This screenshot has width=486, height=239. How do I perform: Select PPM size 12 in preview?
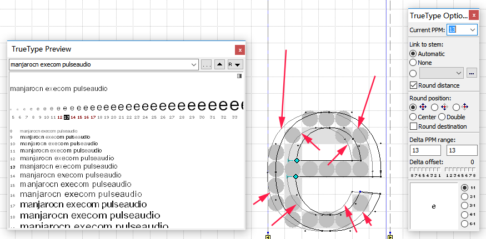click(x=60, y=118)
